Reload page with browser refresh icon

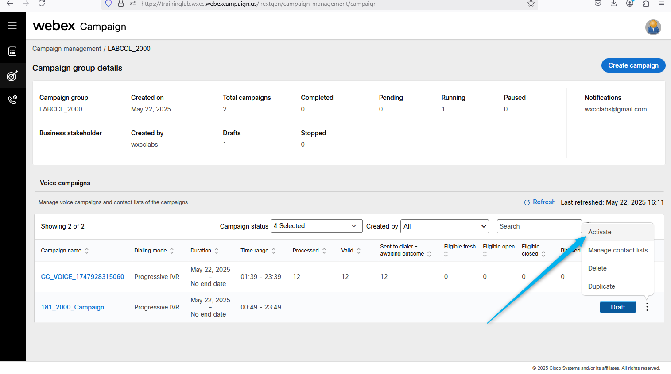click(42, 4)
